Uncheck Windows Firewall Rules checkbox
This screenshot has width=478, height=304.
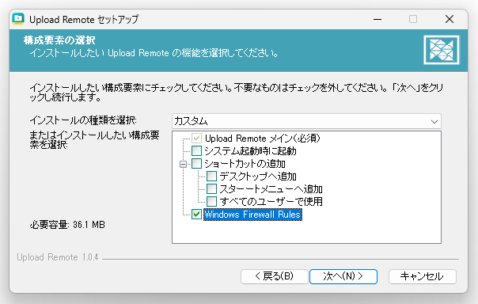pos(196,215)
